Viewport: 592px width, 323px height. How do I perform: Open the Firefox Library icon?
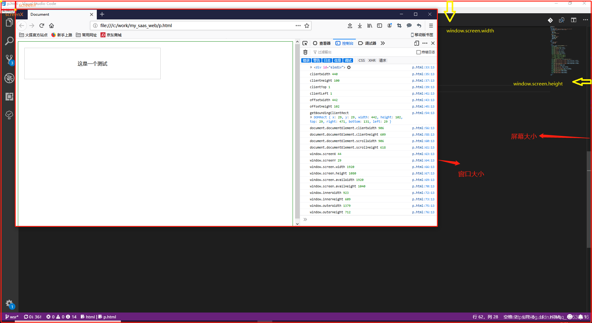point(370,26)
